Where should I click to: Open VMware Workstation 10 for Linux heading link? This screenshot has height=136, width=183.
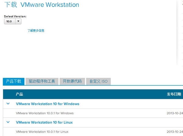(44, 123)
